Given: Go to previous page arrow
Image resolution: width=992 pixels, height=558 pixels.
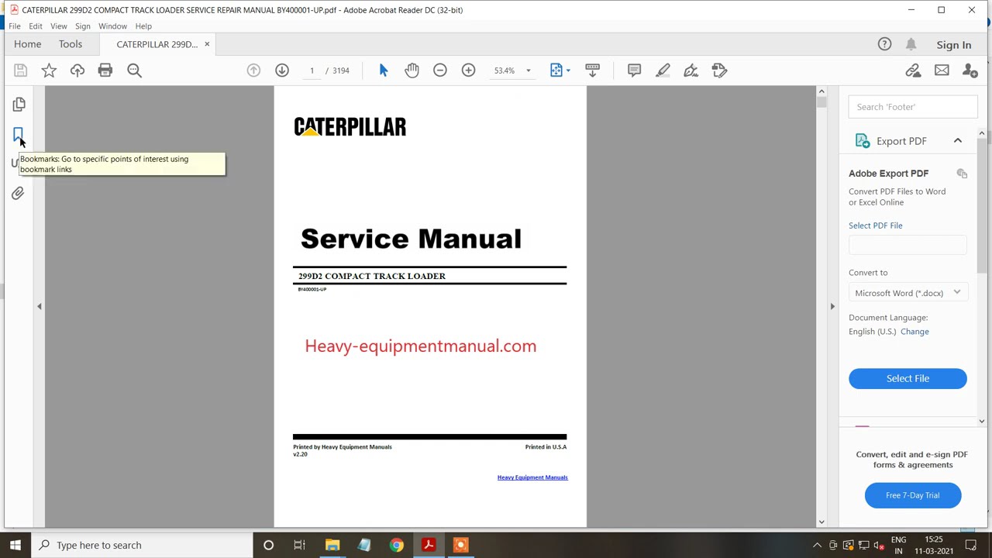Looking at the screenshot, I should point(253,71).
